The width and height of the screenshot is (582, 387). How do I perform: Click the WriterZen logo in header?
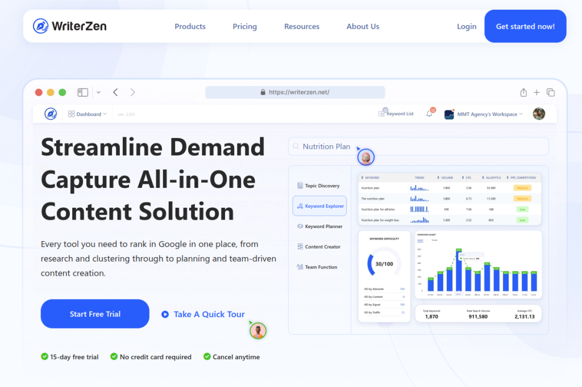click(70, 26)
